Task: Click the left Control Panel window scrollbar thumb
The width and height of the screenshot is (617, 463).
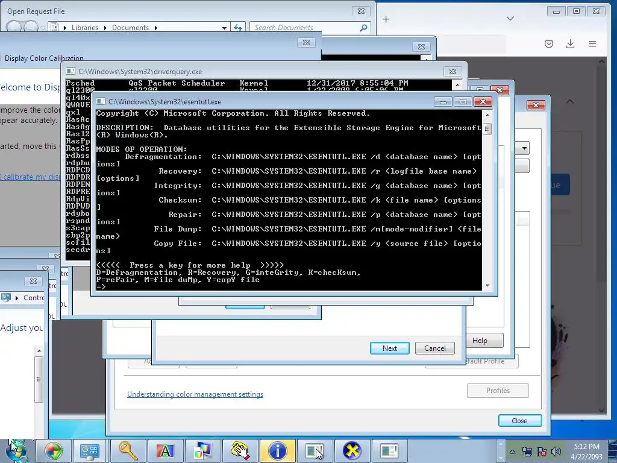Action: [x=39, y=380]
